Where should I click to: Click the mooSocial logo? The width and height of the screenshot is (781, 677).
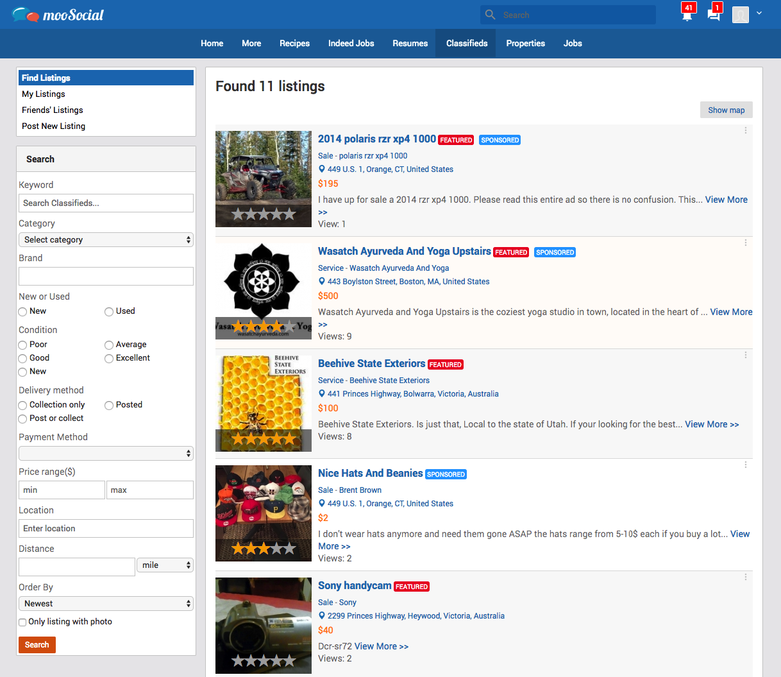tap(57, 14)
